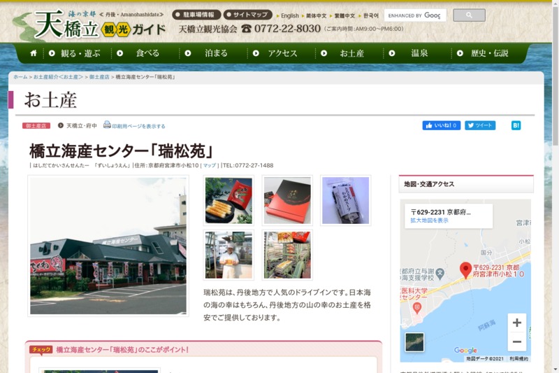The width and height of the screenshot is (559, 373).
Task: Open the large 瑞松苑 building photo
Action: (108, 246)
